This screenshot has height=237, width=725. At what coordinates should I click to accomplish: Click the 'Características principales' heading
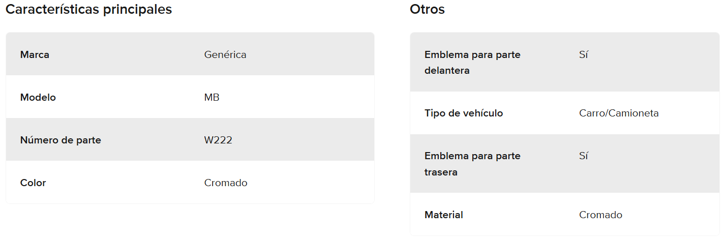88,9
